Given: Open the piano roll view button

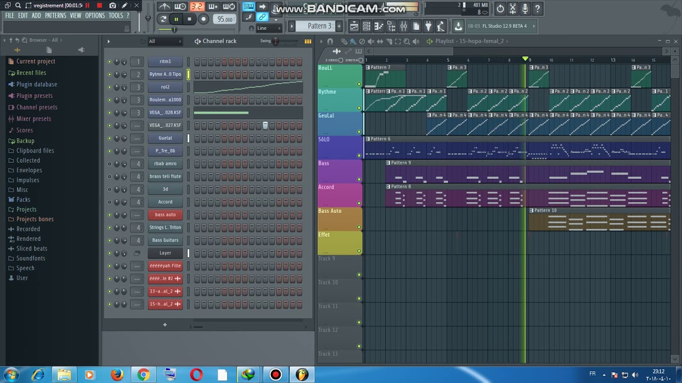Looking at the screenshot, I should (379, 26).
